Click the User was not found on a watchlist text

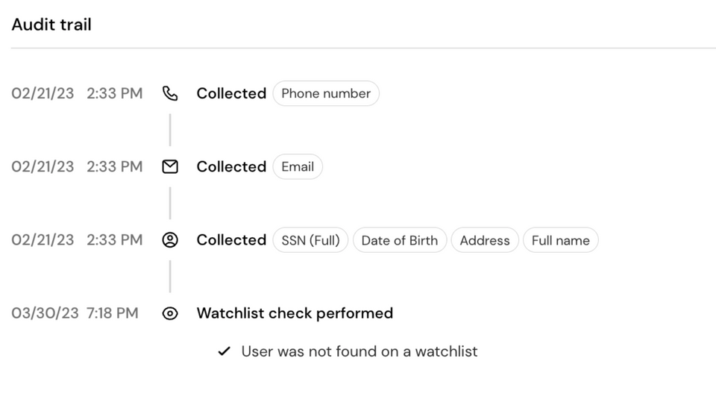click(359, 351)
